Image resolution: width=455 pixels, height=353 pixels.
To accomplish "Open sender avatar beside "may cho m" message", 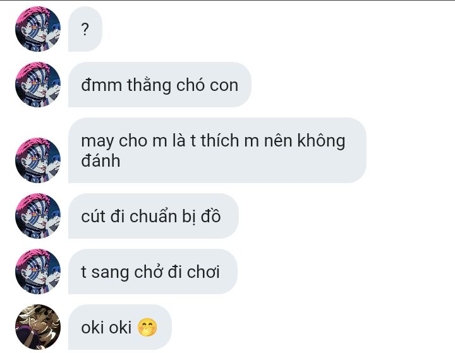I will click(x=38, y=160).
